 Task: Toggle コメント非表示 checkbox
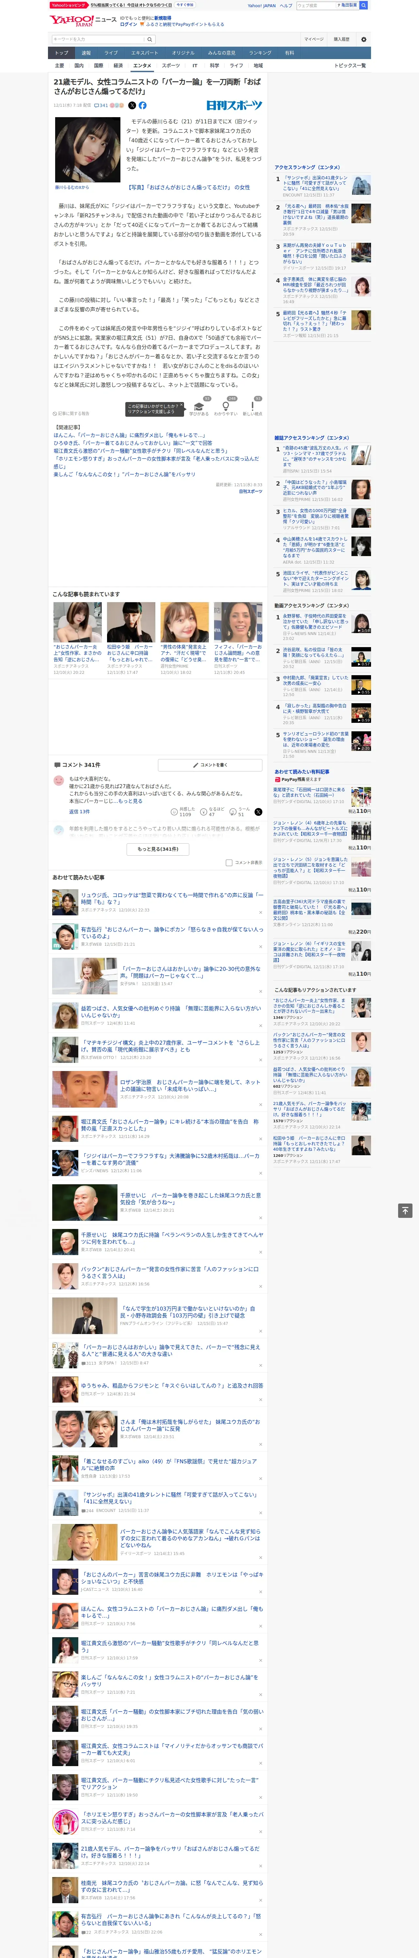click(229, 863)
